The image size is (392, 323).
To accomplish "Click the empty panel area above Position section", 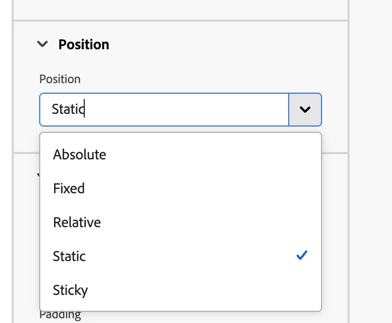I will click(x=180, y=10).
